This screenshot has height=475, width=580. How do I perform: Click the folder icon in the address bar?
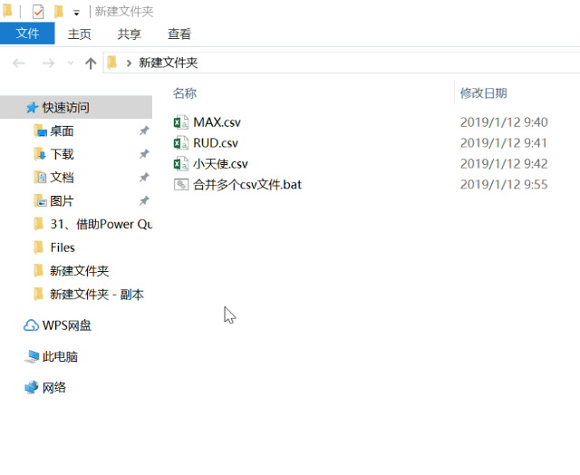coord(112,63)
